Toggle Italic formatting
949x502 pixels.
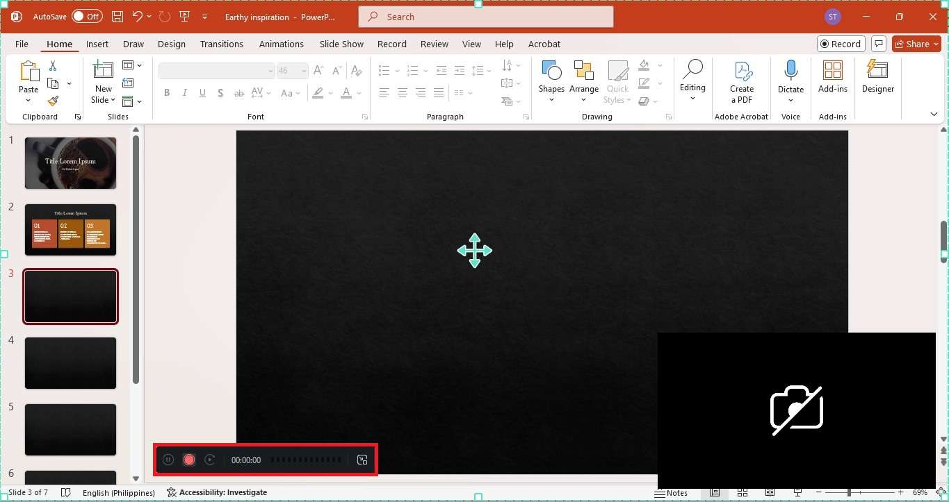[x=184, y=93]
